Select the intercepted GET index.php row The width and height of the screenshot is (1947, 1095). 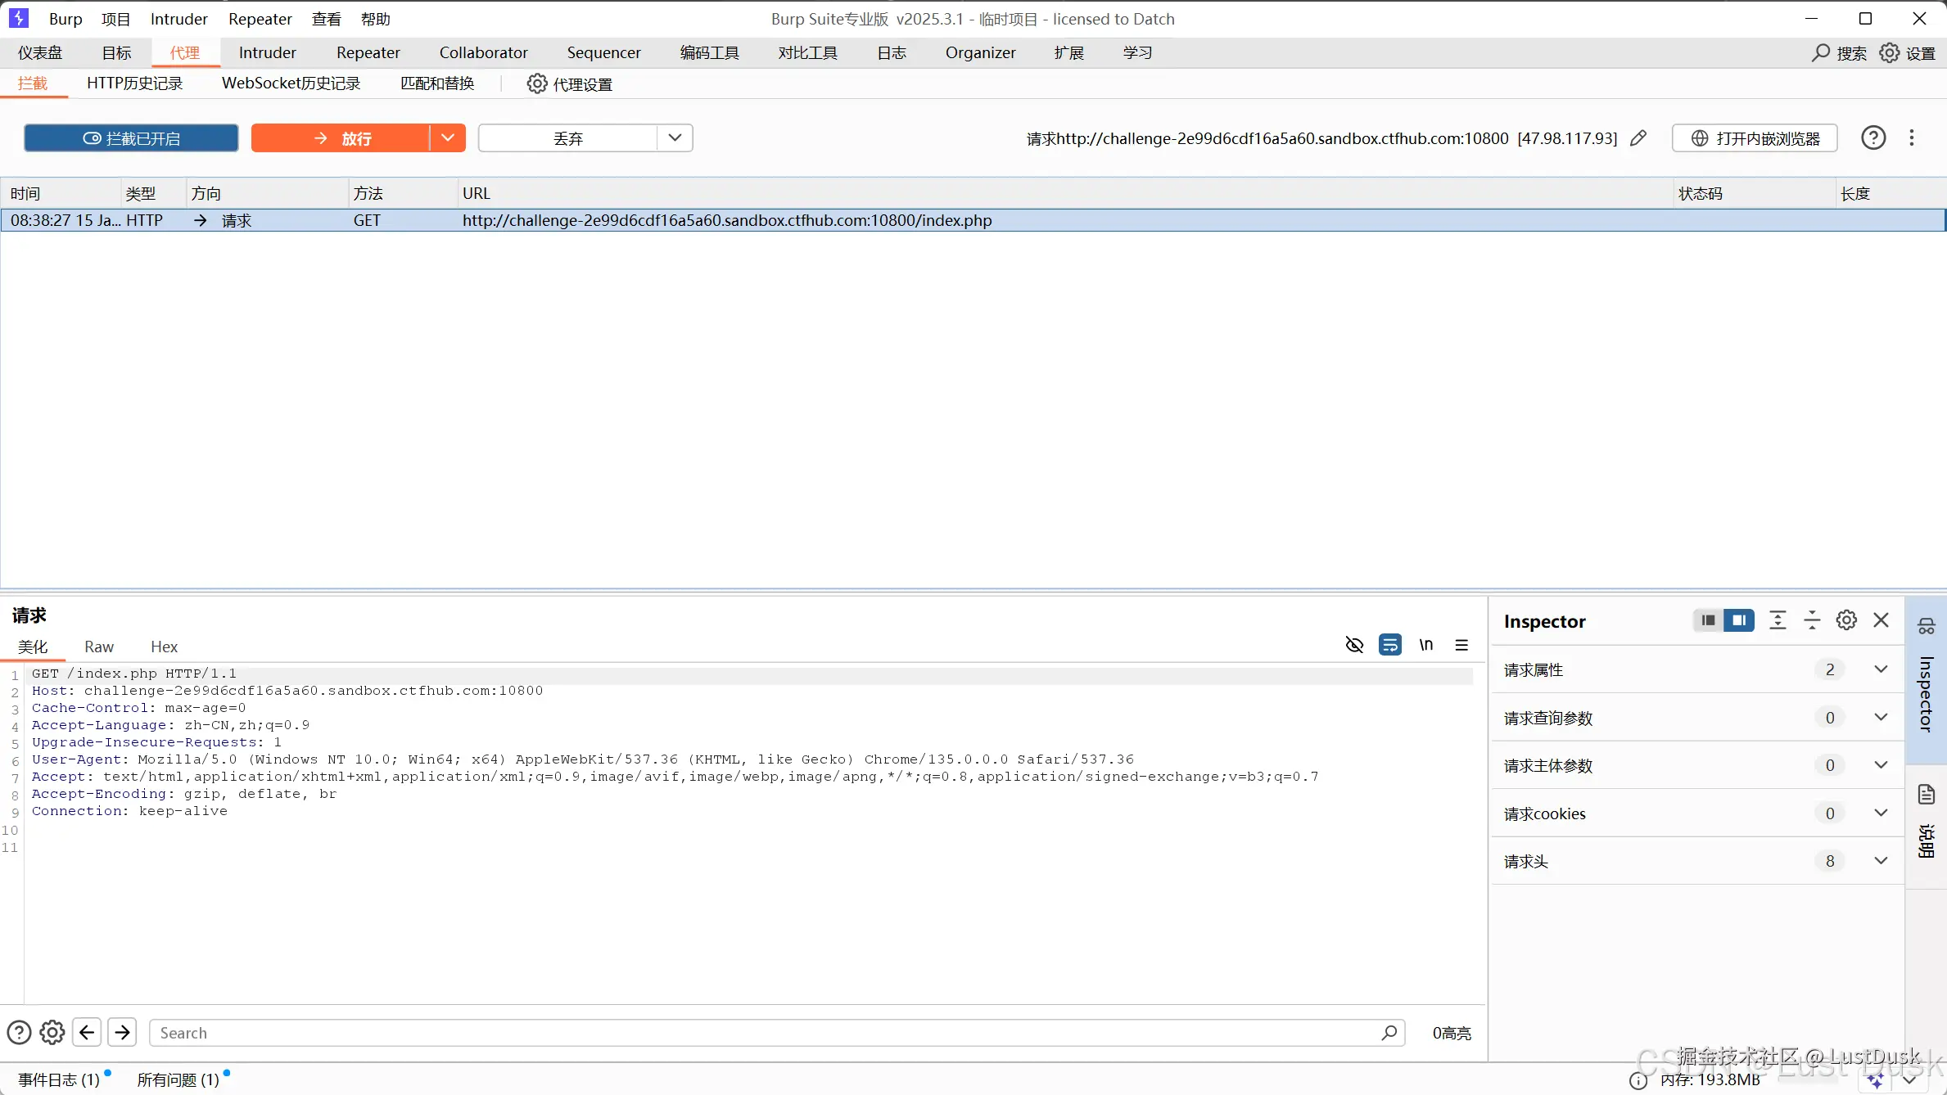(x=973, y=220)
